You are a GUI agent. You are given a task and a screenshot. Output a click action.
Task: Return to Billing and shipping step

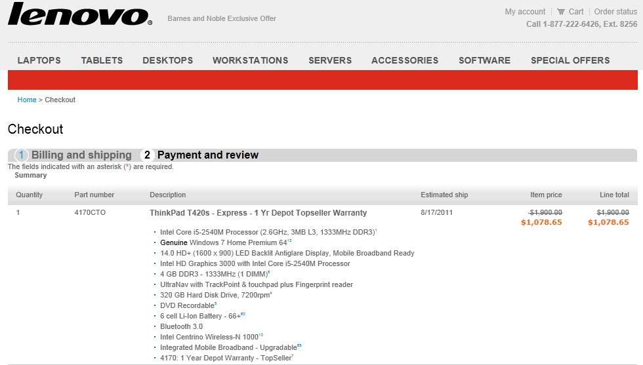coord(81,155)
